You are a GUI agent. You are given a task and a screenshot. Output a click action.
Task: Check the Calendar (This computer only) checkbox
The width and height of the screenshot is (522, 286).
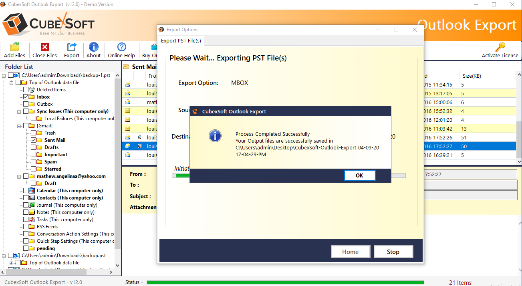click(26, 191)
